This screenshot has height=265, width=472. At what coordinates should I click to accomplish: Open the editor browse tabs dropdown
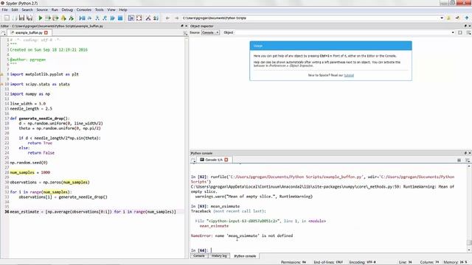pos(4,32)
